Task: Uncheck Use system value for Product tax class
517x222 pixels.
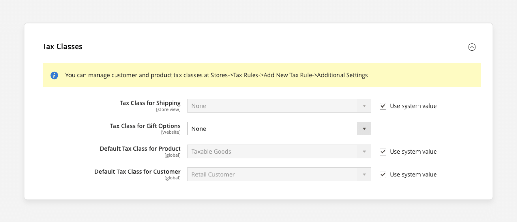Action: 383,152
